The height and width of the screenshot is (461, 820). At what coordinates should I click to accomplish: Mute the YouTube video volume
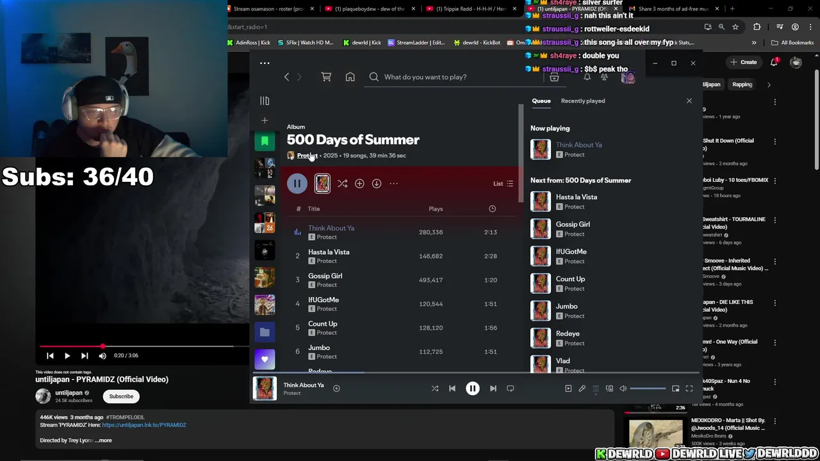(x=102, y=355)
